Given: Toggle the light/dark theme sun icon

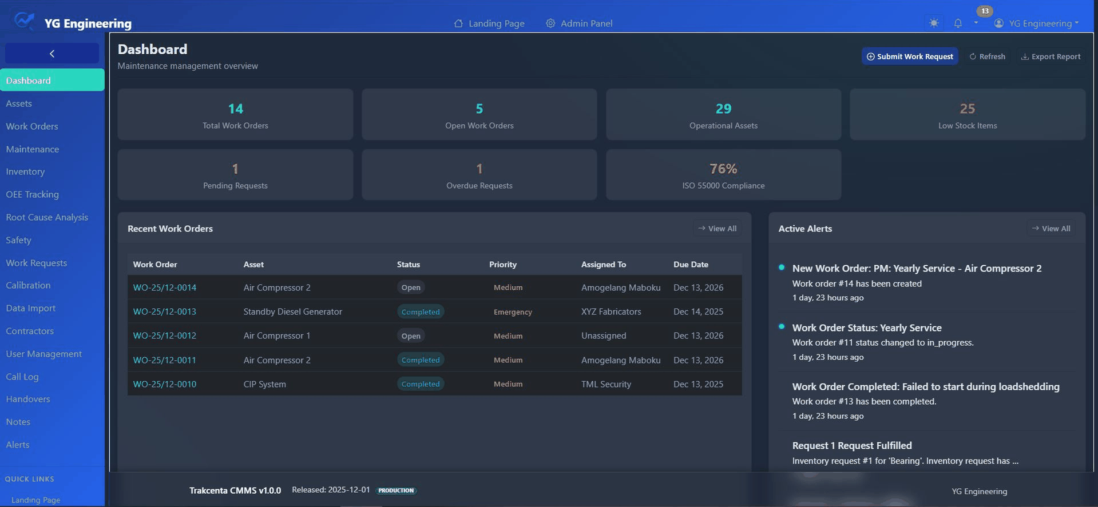Looking at the screenshot, I should point(934,23).
